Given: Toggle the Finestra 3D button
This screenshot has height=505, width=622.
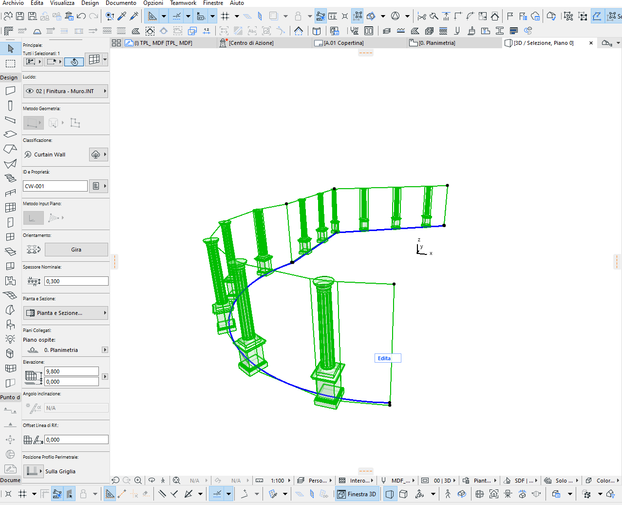Looking at the screenshot, I should [357, 494].
